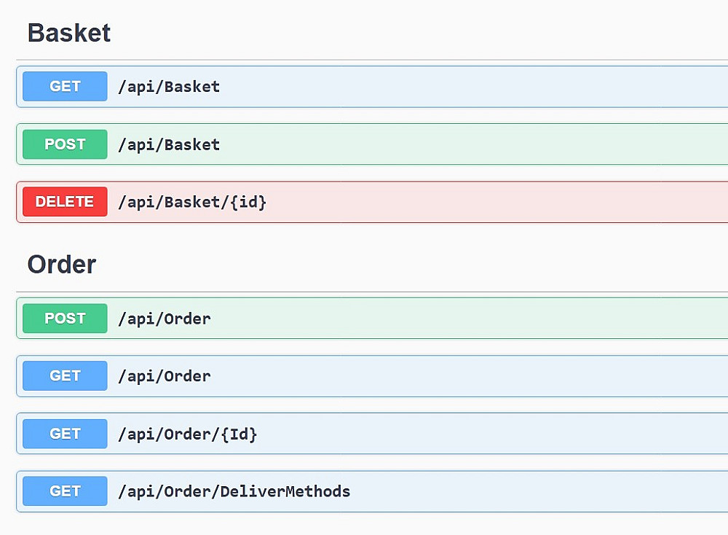
Task: Collapse the Order section heading
Action: pyautogui.click(x=62, y=265)
